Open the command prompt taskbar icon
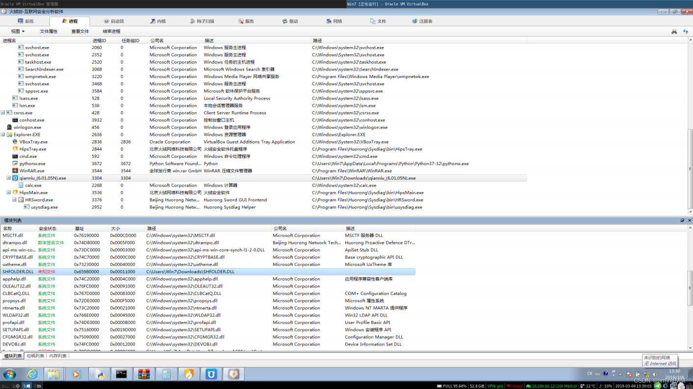 122,374
